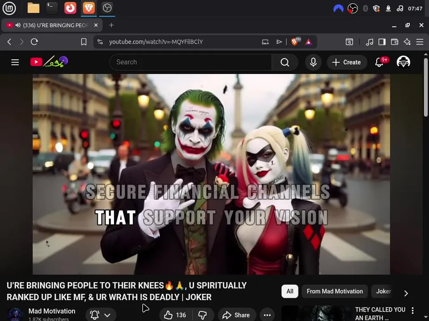Open Brave Rewards triangle icon
Viewport: 429px width, 321px height.
coord(309,42)
